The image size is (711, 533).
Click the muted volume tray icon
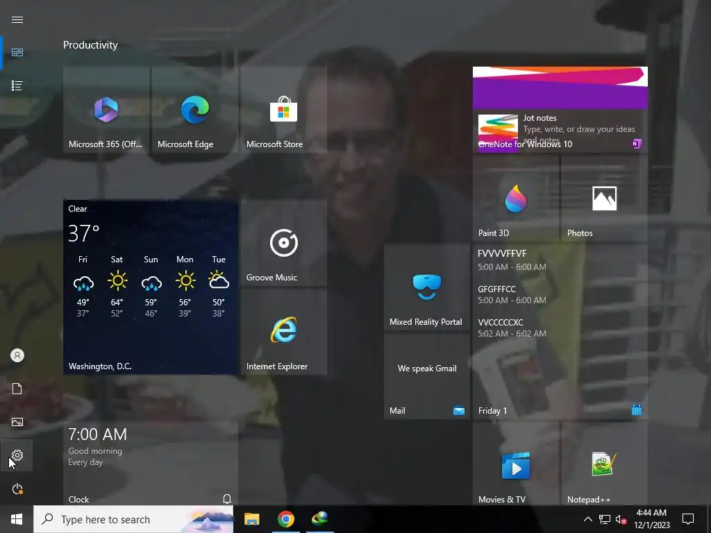621,519
